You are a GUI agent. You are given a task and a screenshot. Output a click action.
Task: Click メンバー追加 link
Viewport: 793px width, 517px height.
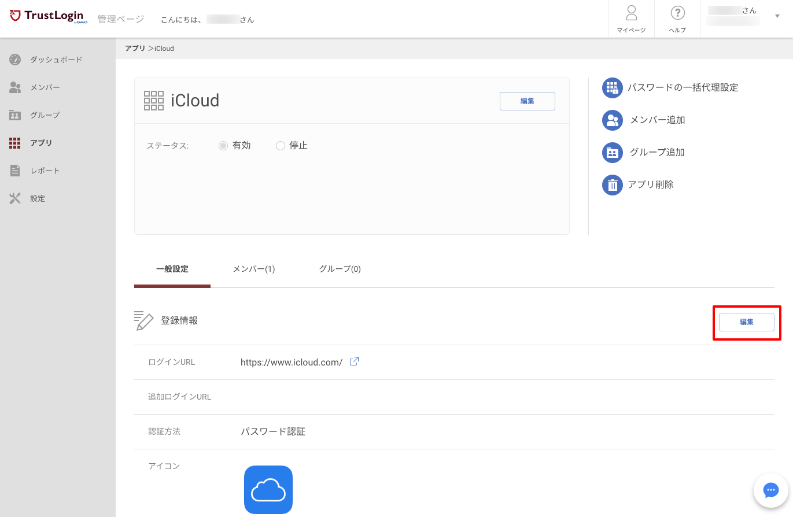[658, 120]
